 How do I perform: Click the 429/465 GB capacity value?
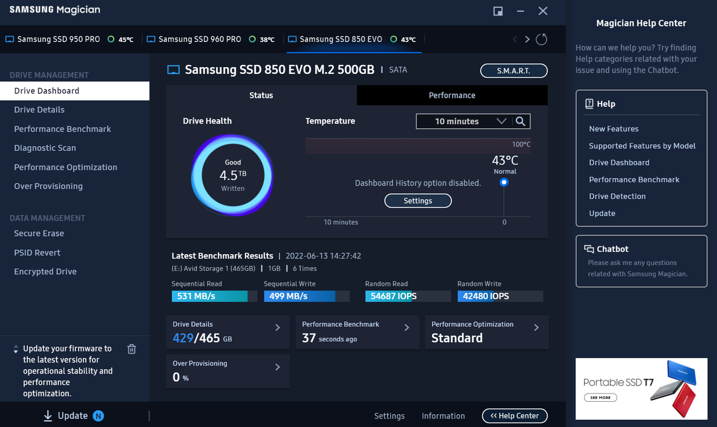(202, 338)
